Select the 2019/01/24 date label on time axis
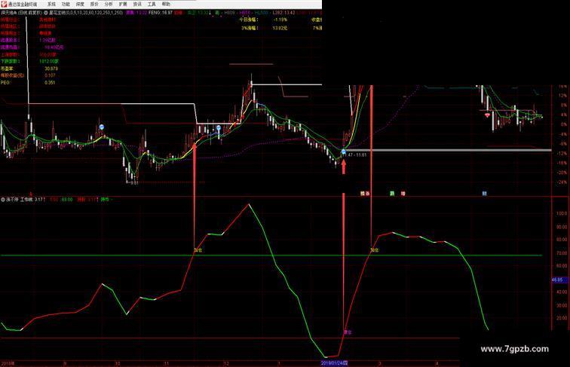570x367 pixels. 335,362
